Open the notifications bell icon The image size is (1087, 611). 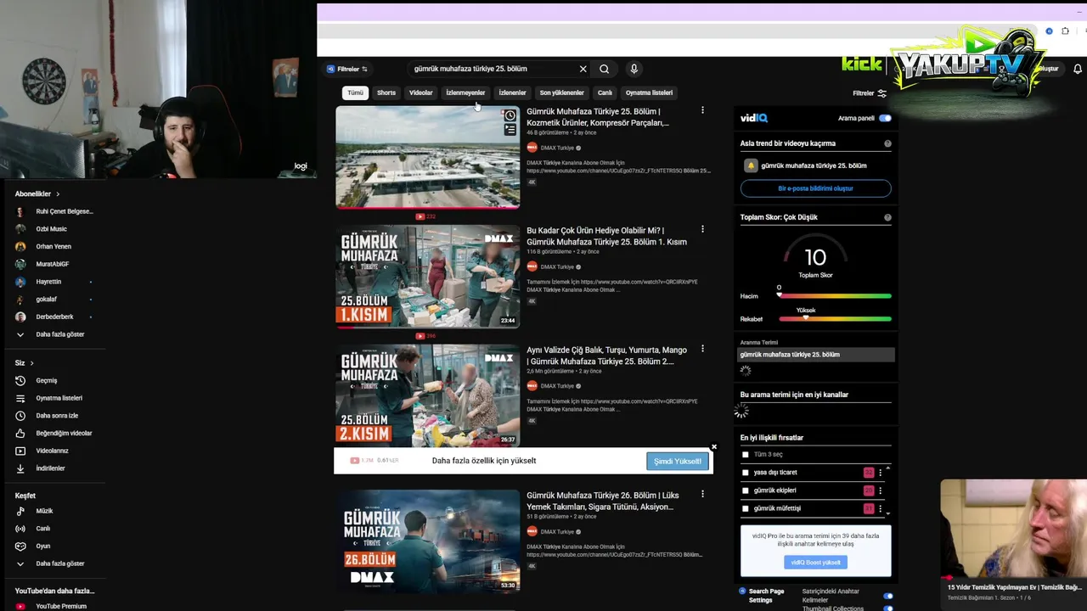coord(1078,69)
